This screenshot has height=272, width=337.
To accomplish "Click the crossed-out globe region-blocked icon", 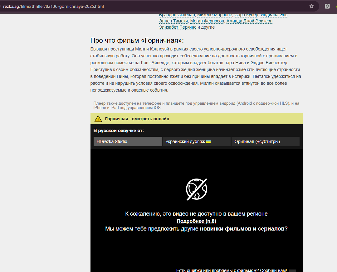I will [197, 189].
